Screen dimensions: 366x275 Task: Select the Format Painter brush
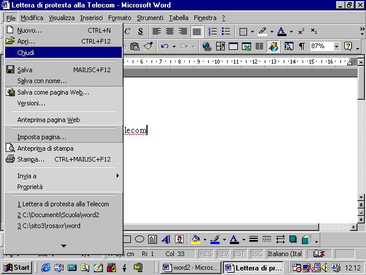pos(148,46)
